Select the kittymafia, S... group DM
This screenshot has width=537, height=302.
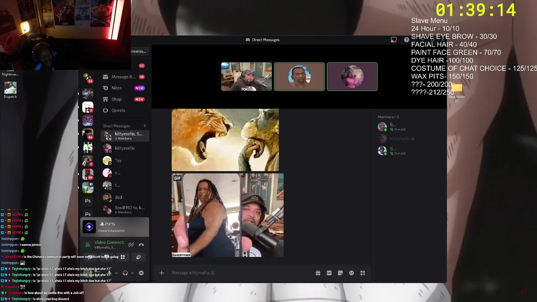pos(124,136)
